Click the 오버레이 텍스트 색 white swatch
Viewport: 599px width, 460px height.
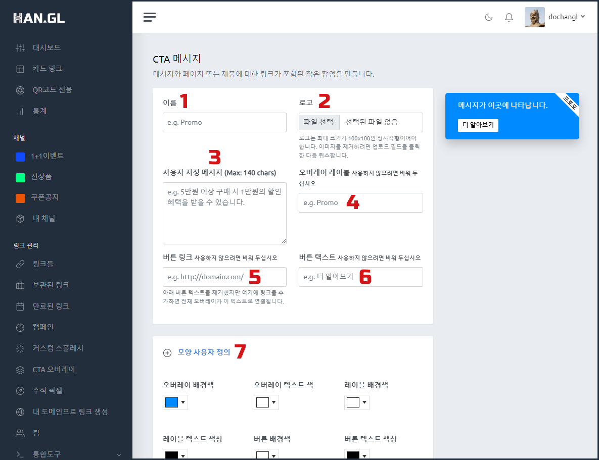click(262, 402)
